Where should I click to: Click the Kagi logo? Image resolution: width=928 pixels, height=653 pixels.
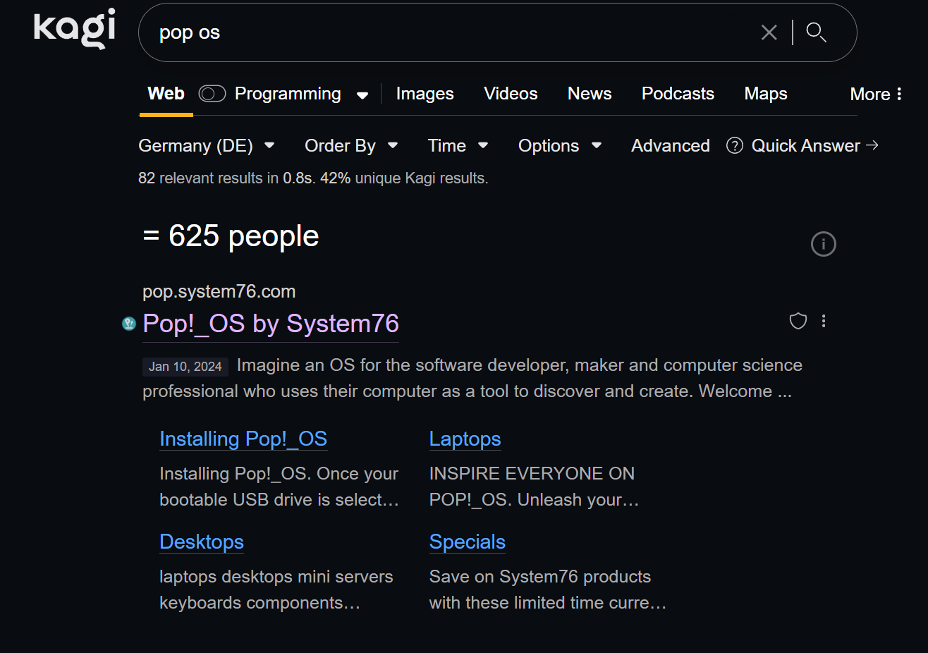pyautogui.click(x=74, y=29)
